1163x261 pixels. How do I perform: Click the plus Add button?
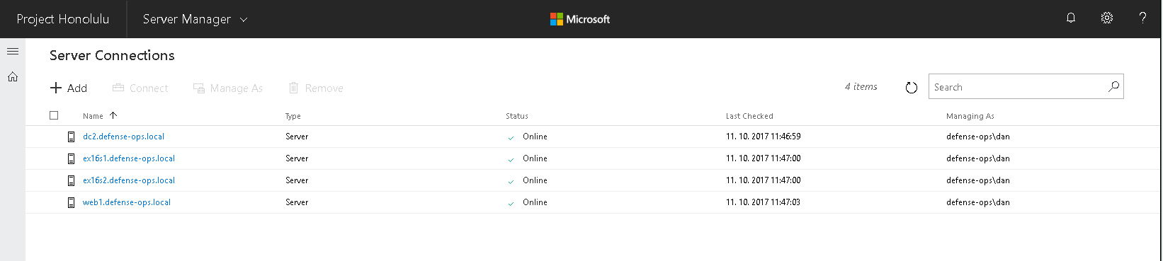[69, 88]
